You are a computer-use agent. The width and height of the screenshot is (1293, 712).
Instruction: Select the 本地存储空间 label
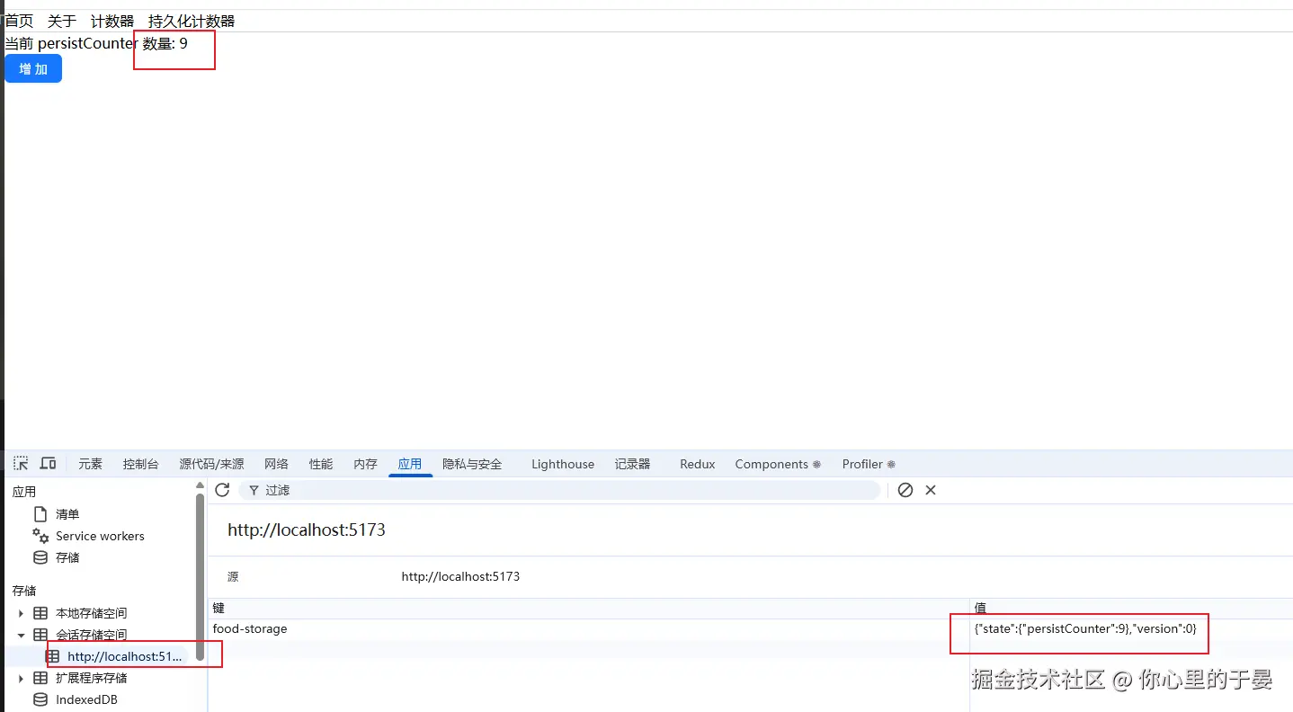(91, 613)
